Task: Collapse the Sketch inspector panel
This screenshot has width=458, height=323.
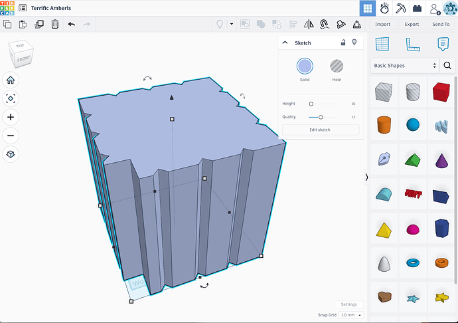Action: (285, 43)
